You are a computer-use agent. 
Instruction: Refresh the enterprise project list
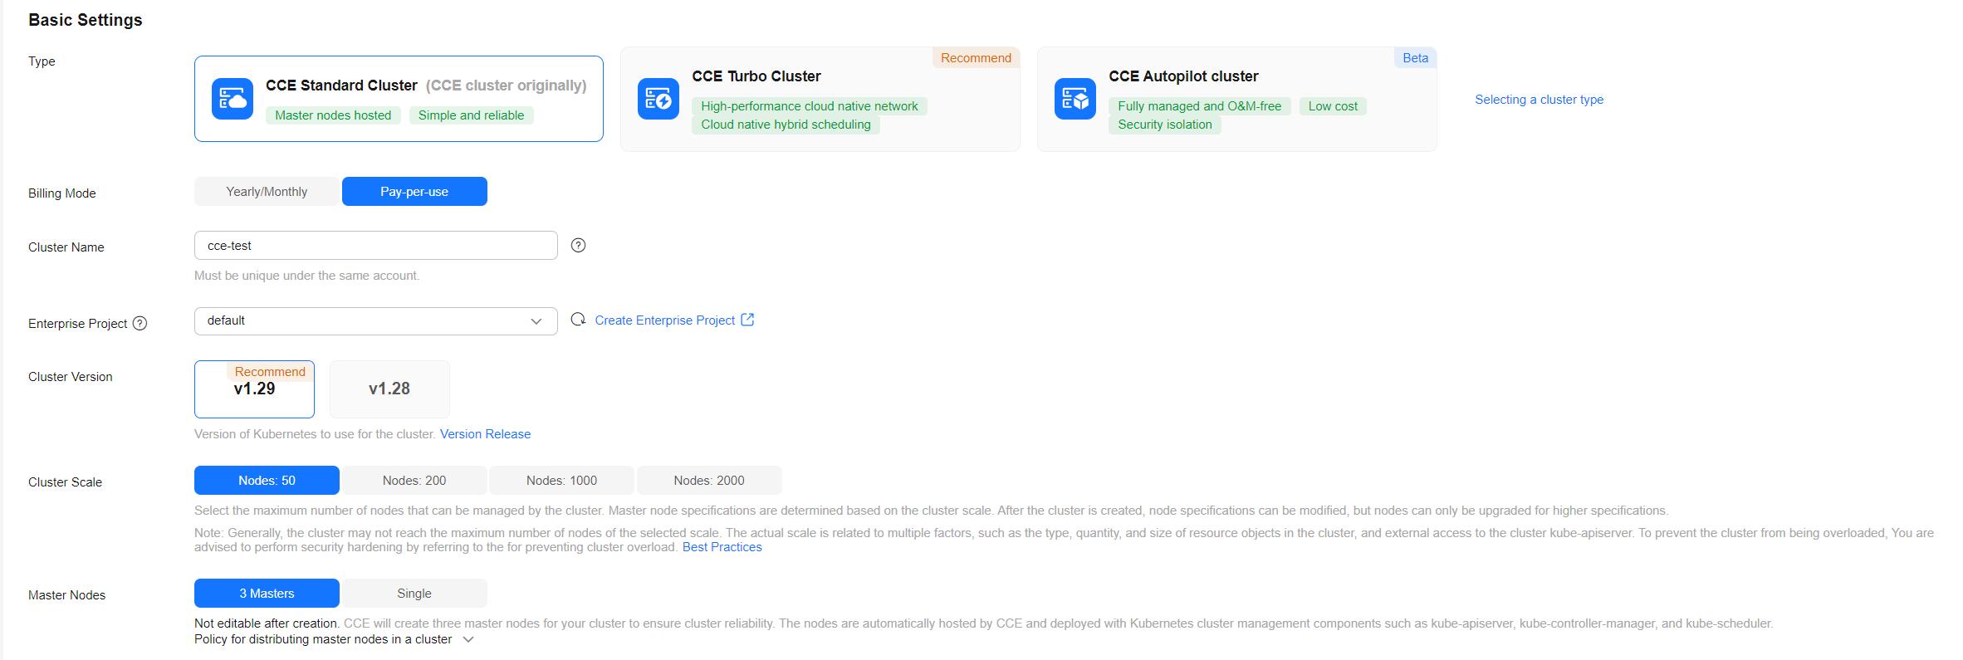coord(579,320)
